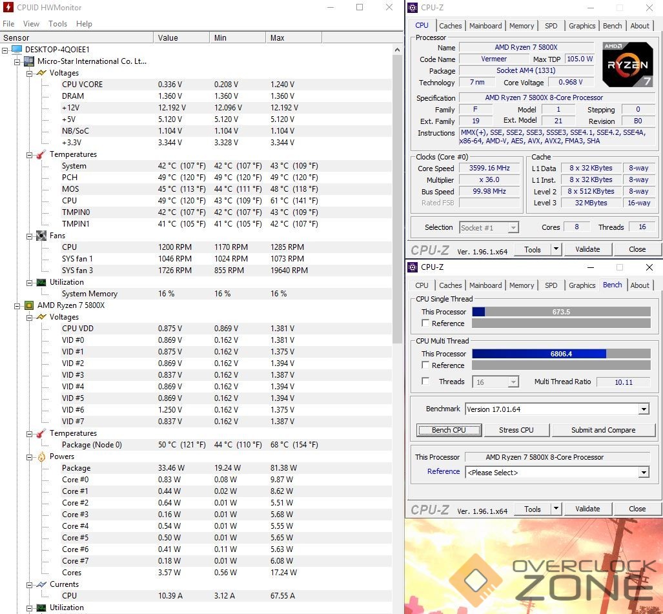The height and width of the screenshot is (614, 663).
Task: Switch to the Mainboard tab in top CPU-Z
Action: click(x=485, y=26)
